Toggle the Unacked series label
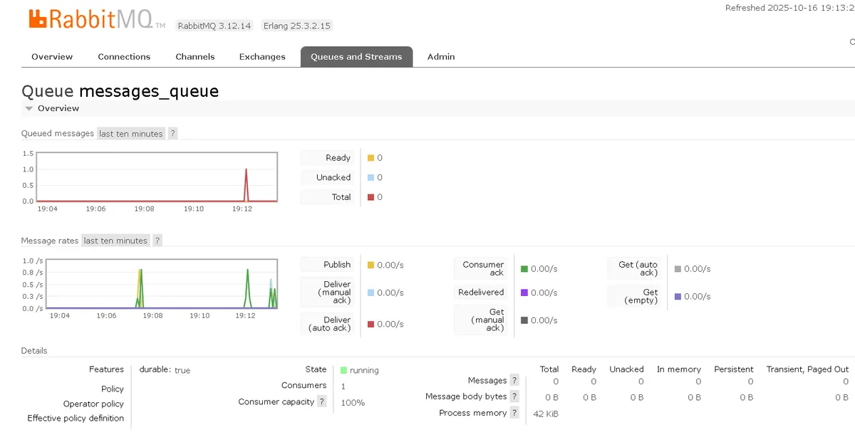The width and height of the screenshot is (855, 437). 328,177
